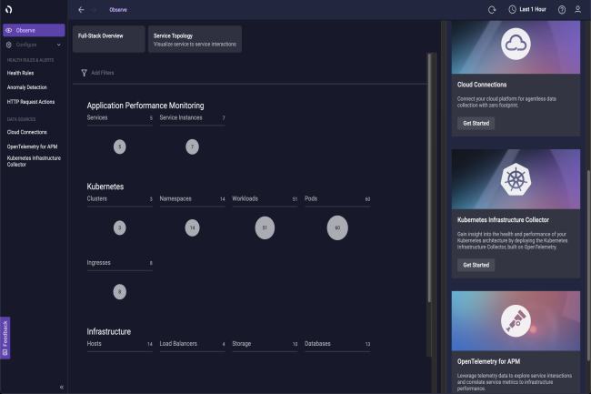
Task: Switch to the Service Topology tab
Action: (x=195, y=39)
